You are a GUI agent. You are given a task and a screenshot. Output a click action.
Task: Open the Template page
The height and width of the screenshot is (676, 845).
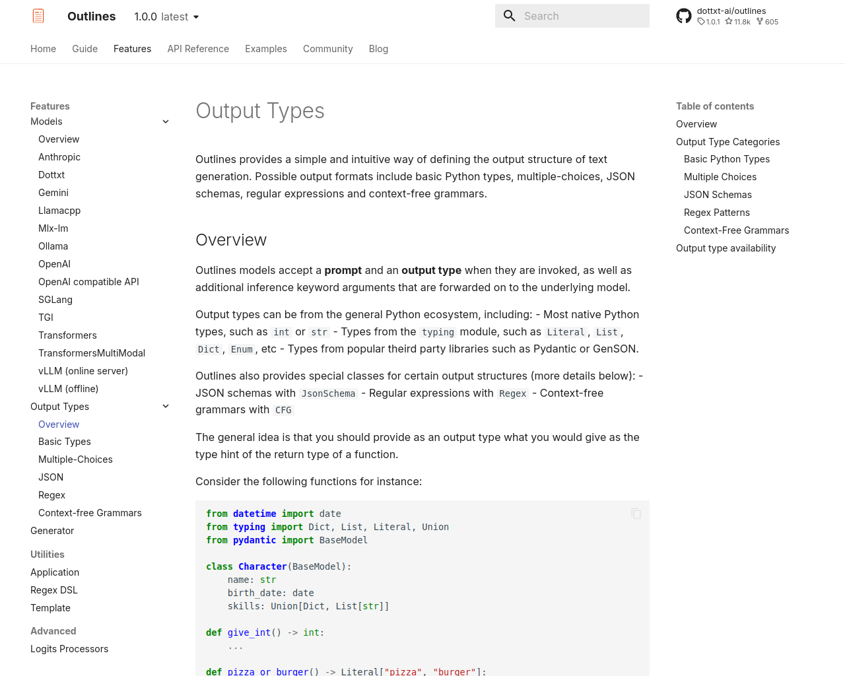(50, 608)
